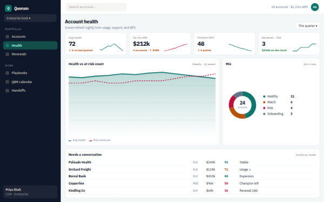Click the Health sidebar icon
The width and height of the screenshot is (324, 202).
8,46
